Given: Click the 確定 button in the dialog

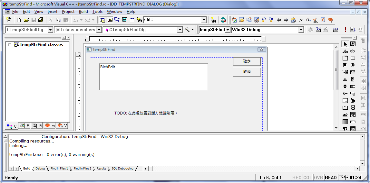Looking at the screenshot, I should pos(247,61).
